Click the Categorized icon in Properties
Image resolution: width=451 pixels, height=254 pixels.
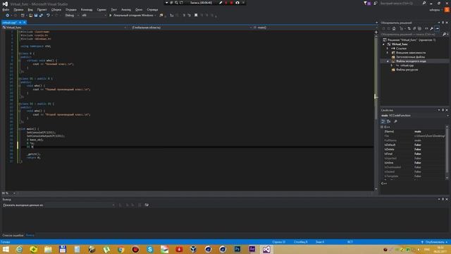click(383, 121)
